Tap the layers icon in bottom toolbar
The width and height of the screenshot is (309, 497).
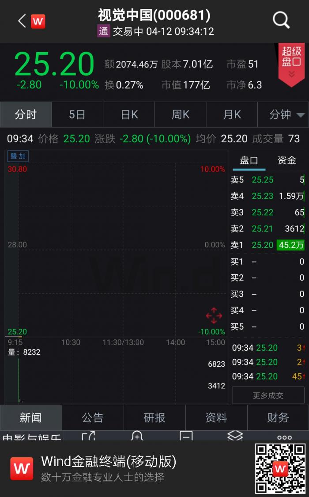point(235,436)
